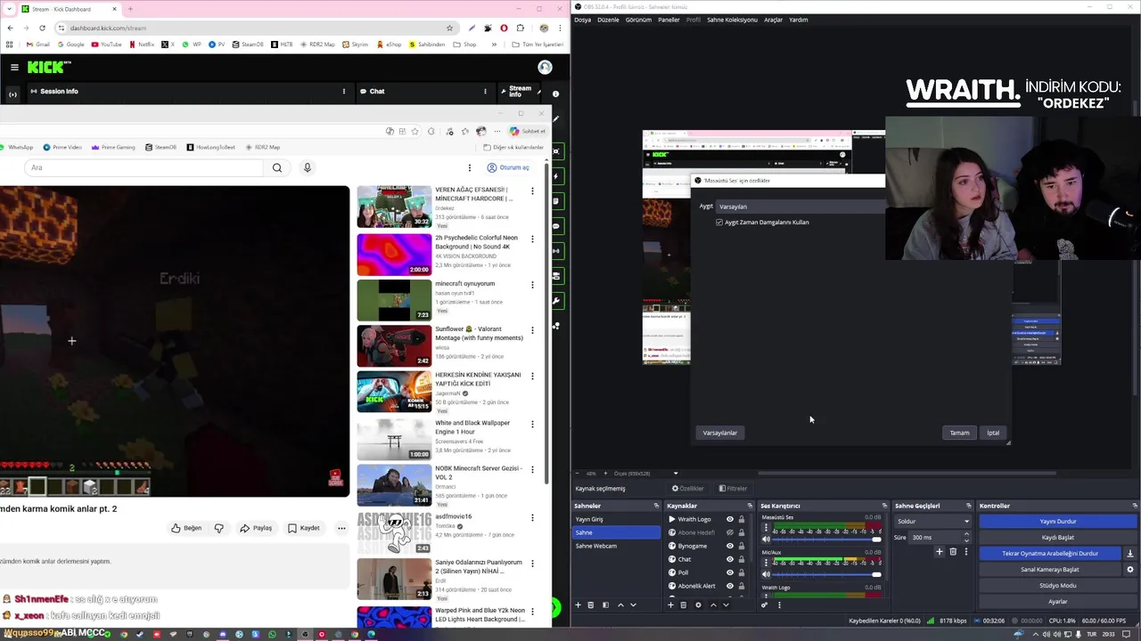Viewport: 1141px width, 641px height.
Task: Open Chrome extensions puzzle icon
Action: 521,28
